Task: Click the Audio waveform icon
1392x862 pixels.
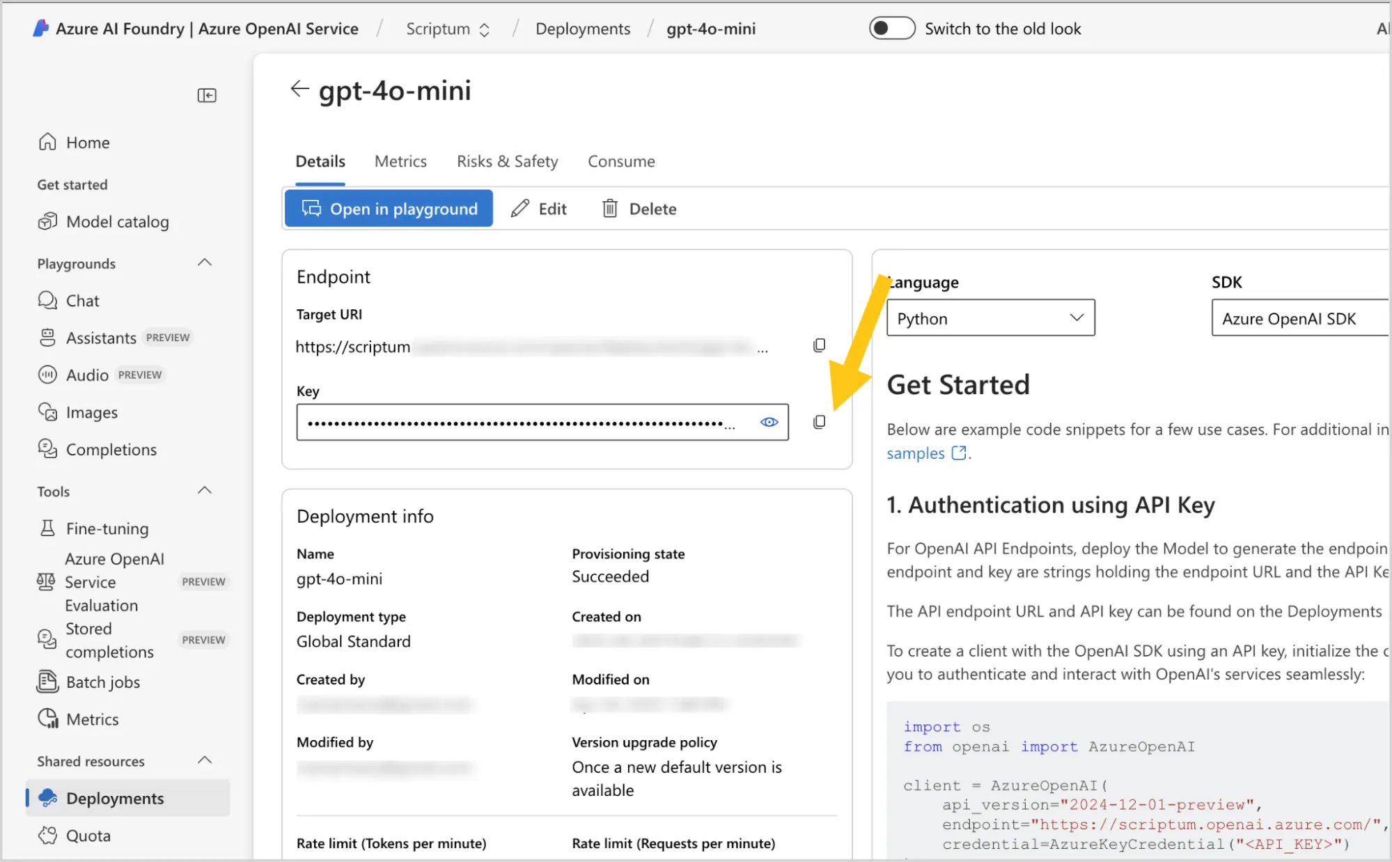Action: coord(47,375)
